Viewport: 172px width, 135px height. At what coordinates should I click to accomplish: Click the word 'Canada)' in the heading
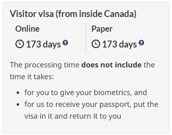click(x=120, y=14)
